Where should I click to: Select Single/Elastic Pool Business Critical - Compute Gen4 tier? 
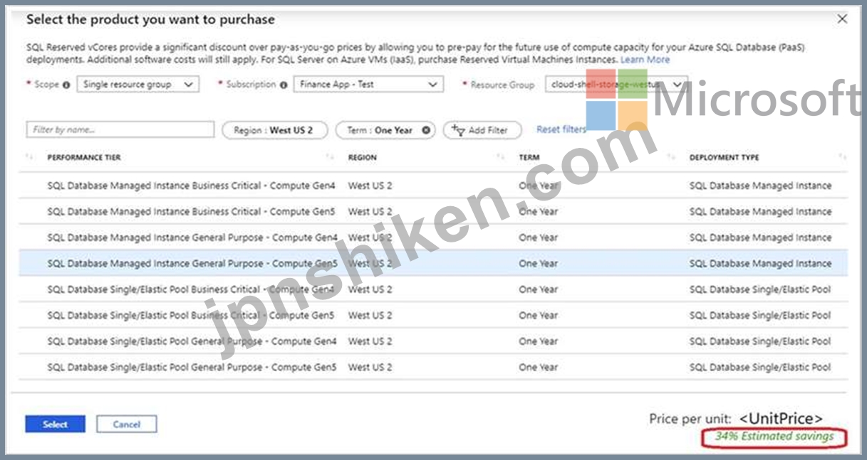(191, 289)
